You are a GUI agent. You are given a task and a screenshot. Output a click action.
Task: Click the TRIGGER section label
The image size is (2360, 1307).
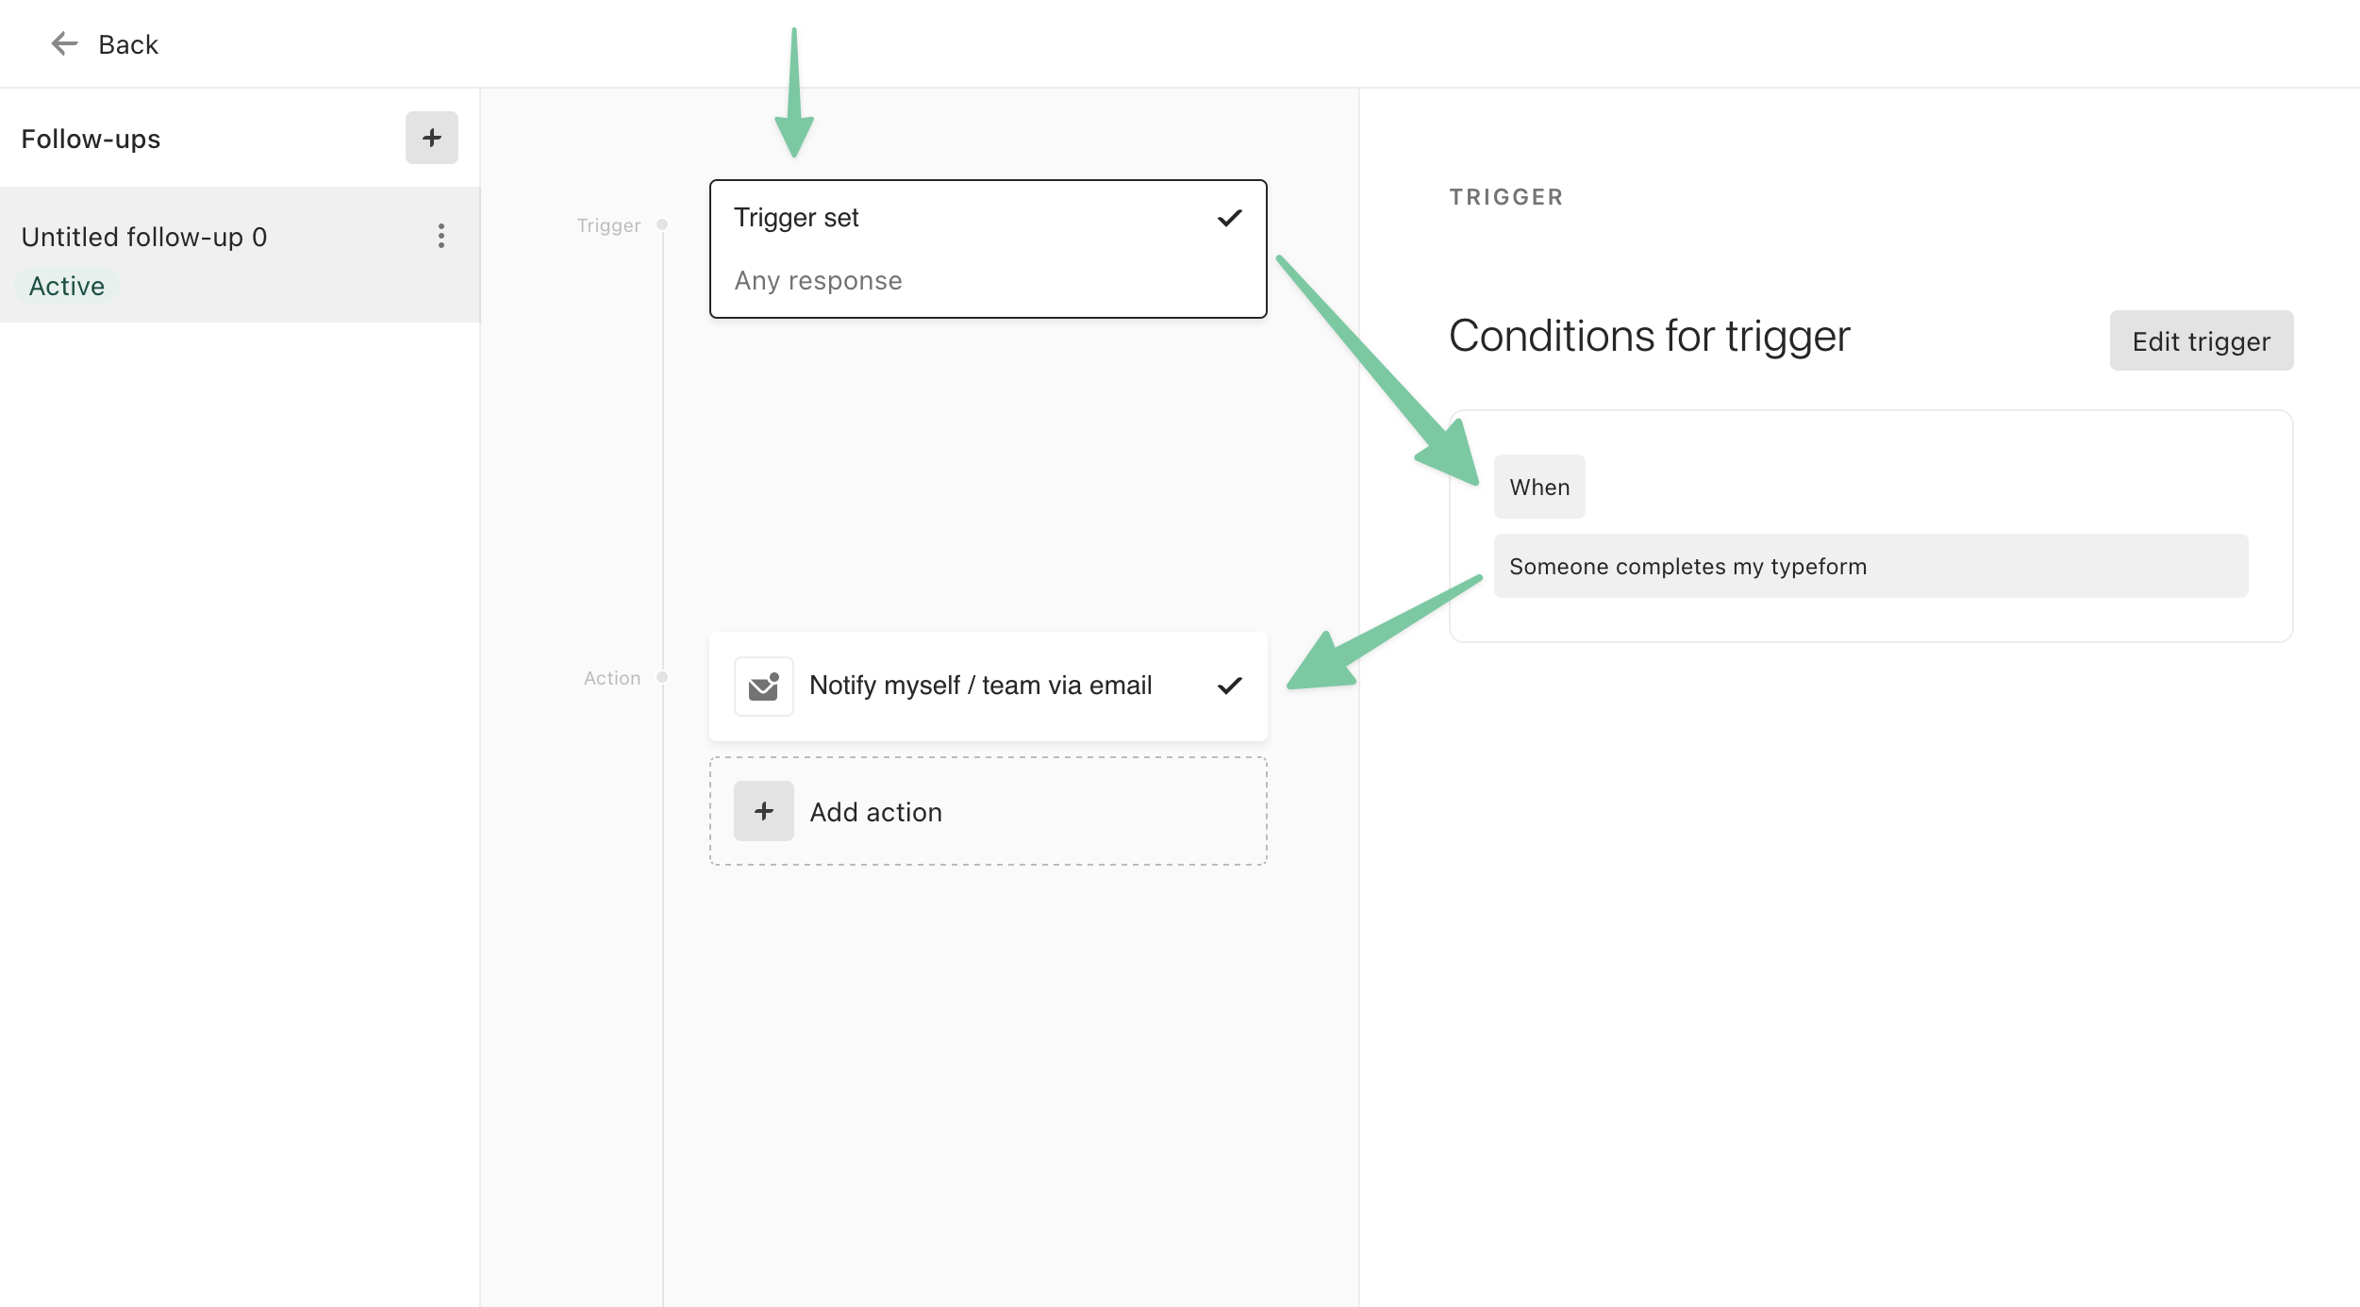click(x=1506, y=197)
